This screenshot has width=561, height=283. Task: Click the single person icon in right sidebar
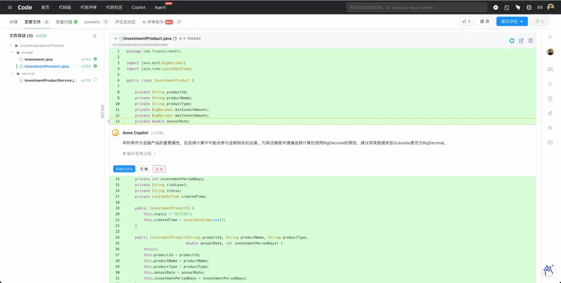550,84
